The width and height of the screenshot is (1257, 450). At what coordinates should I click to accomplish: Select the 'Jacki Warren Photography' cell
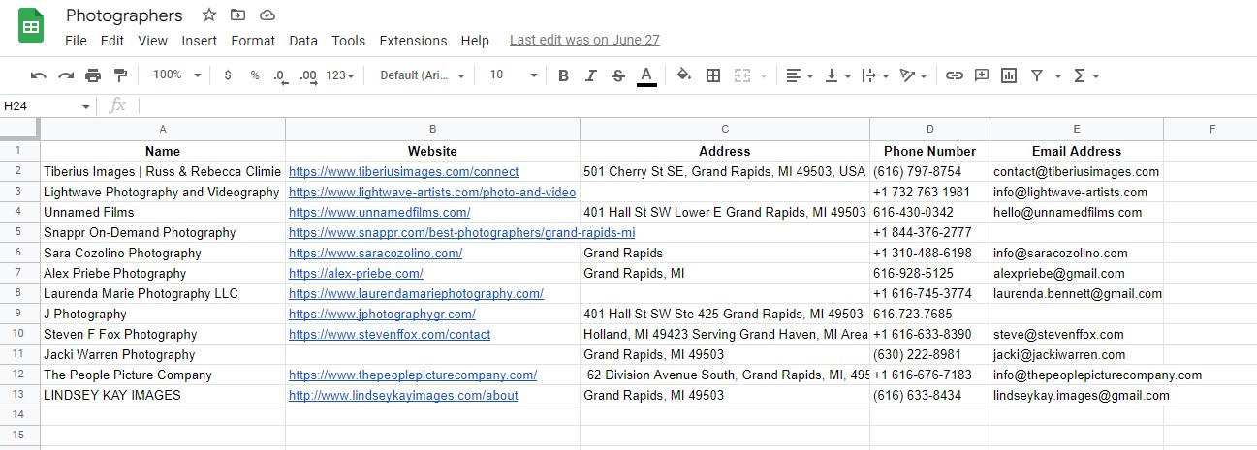coord(163,354)
